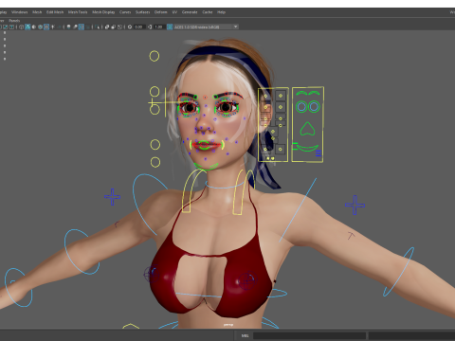
Task: Toggle the Shadows icon in panel toolbar
Action: [x=59, y=27]
